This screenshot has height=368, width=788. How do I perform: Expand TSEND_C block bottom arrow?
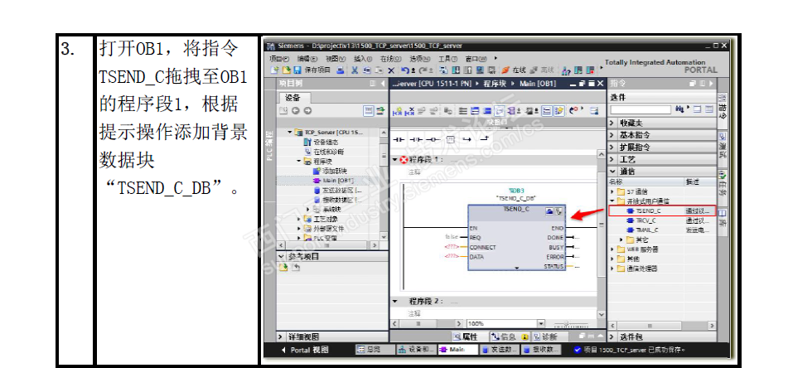point(516,268)
